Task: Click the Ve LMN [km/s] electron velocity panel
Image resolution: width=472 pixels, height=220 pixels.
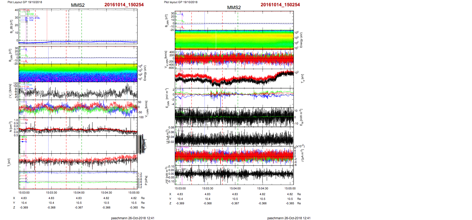Action: 234,59
